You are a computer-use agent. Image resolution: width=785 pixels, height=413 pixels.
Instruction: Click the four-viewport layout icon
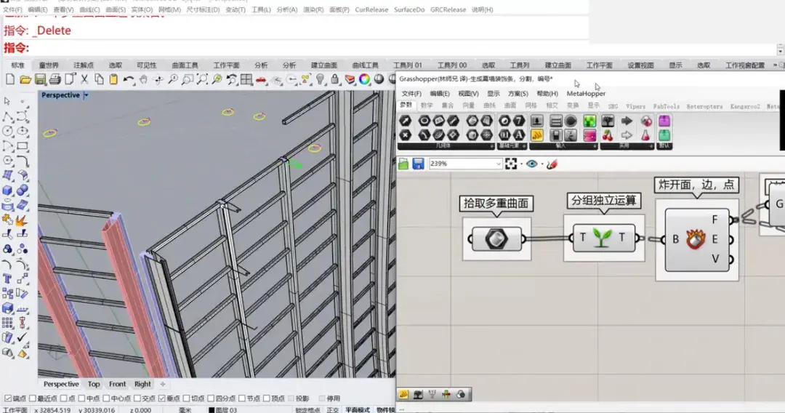(x=246, y=79)
